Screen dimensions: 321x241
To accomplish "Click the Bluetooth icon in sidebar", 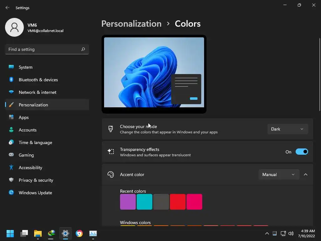I will pyautogui.click(x=11, y=79).
